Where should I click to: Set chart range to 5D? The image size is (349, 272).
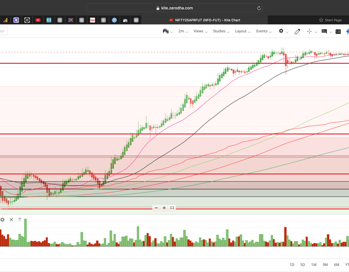click(x=303, y=265)
